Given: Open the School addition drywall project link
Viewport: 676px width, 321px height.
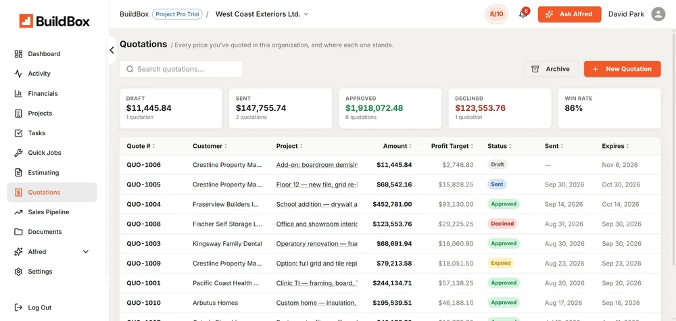Looking at the screenshot, I should pyautogui.click(x=317, y=204).
